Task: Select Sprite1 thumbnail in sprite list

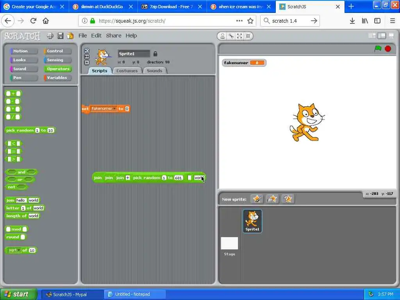Action: [x=252, y=221]
